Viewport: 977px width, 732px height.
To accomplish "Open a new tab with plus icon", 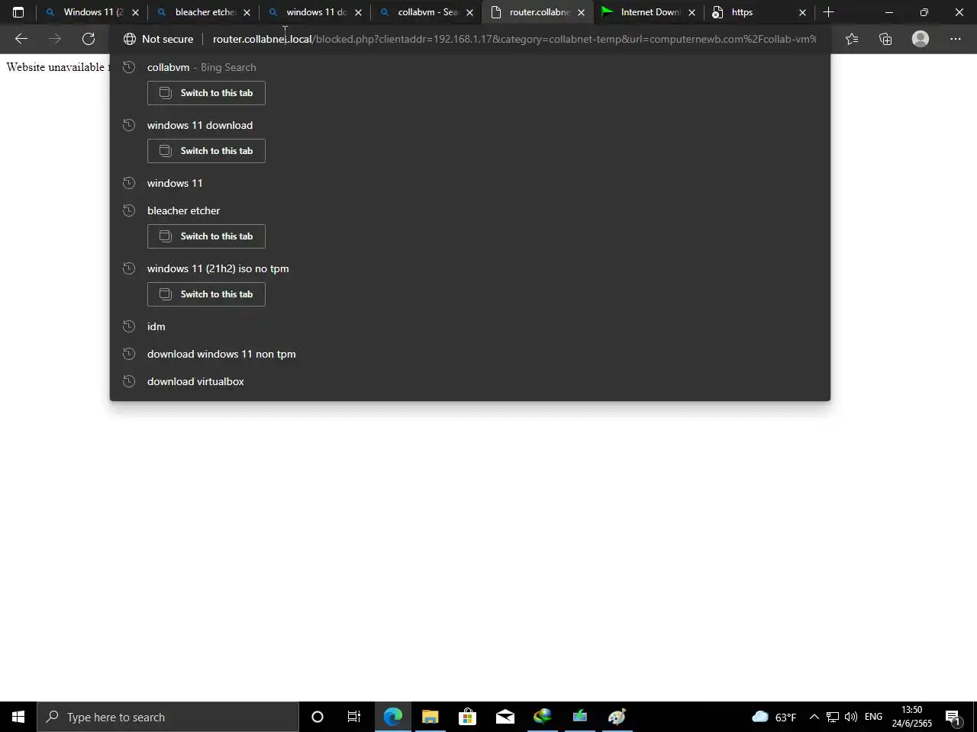I will [x=829, y=12].
